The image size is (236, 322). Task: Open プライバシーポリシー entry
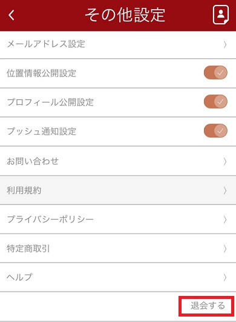click(x=118, y=219)
